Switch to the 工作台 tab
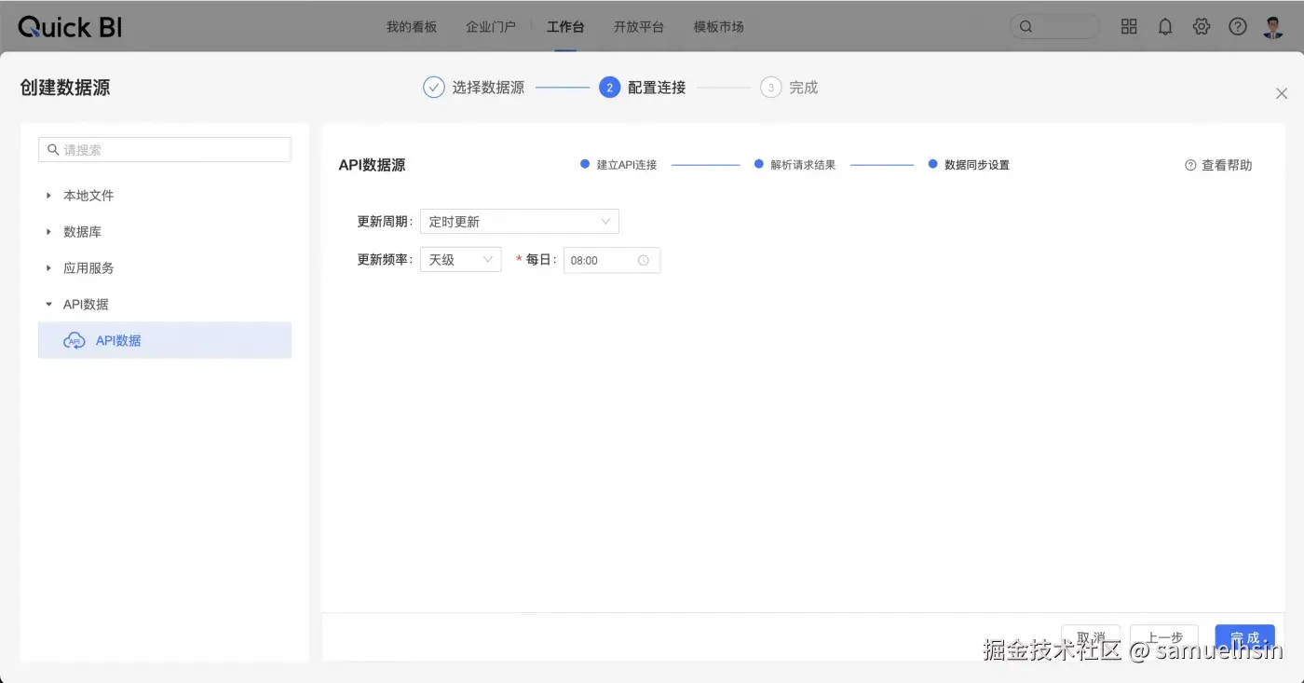This screenshot has width=1304, height=683. coord(565,27)
